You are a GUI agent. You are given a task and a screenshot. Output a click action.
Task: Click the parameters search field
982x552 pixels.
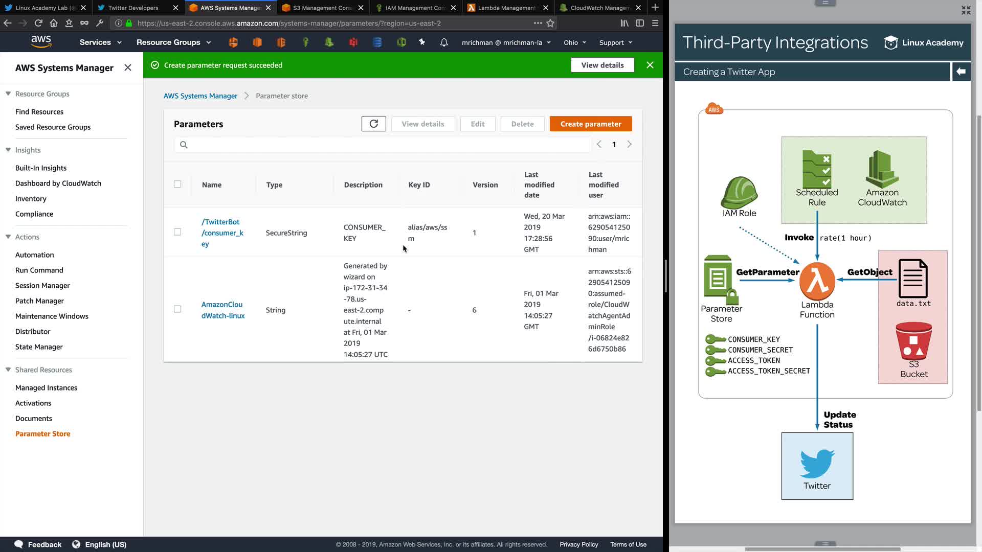click(384, 145)
